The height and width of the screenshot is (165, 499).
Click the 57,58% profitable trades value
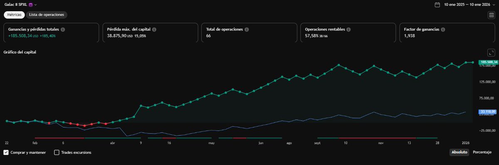312,36
